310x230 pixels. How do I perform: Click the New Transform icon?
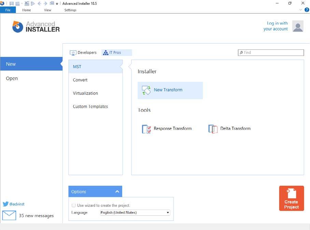click(x=146, y=90)
